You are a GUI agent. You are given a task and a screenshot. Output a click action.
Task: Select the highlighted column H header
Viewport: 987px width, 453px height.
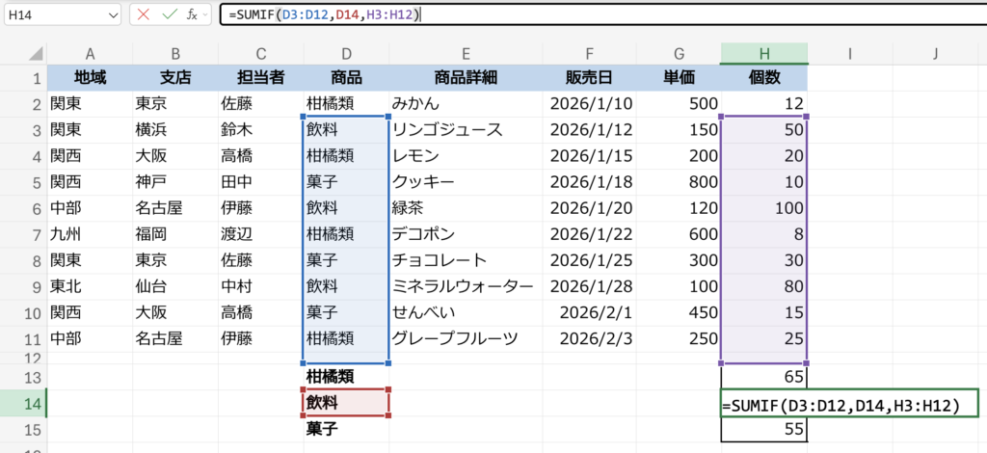coord(763,54)
